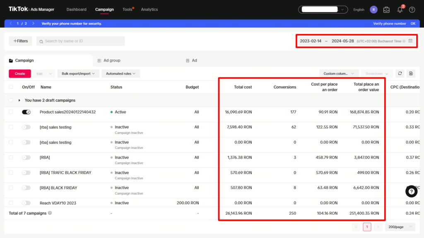424x238 pixels.
Task: Sort by Cost per place an order column
Action: pyautogui.click(x=324, y=87)
